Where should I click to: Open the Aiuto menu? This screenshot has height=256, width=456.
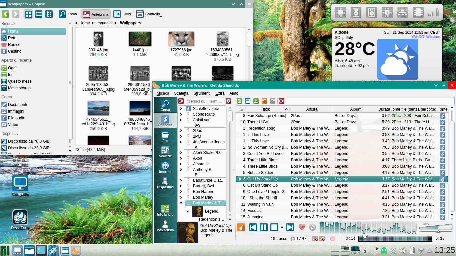(234, 93)
